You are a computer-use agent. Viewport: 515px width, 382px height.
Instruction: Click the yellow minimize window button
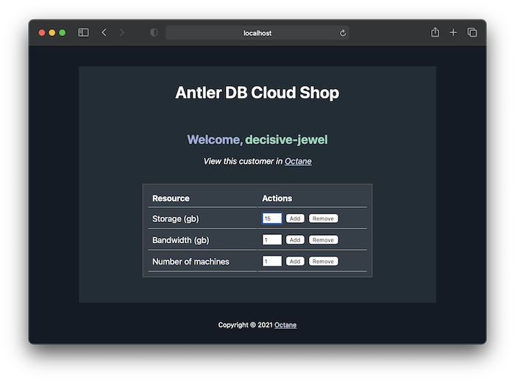52,33
